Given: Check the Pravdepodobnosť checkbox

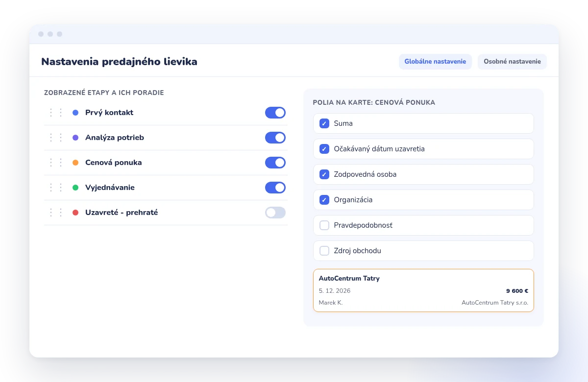Looking at the screenshot, I should click(324, 225).
